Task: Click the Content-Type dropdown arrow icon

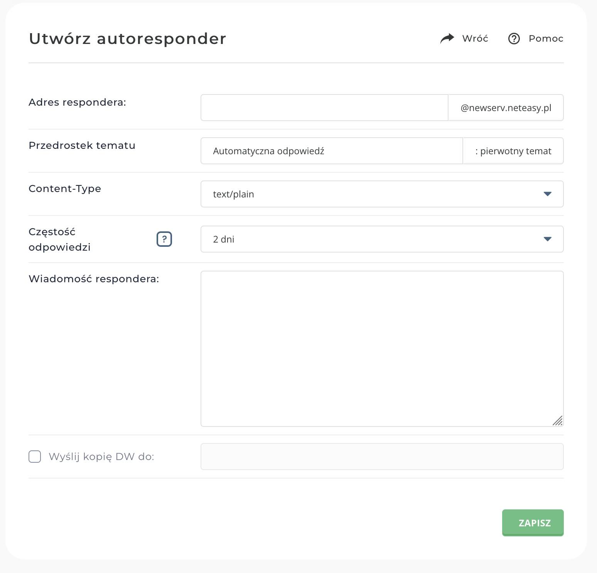Action: (x=547, y=194)
